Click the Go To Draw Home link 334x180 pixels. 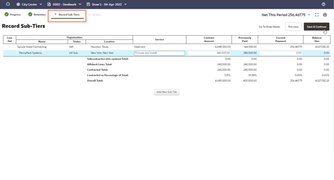pos(269,27)
